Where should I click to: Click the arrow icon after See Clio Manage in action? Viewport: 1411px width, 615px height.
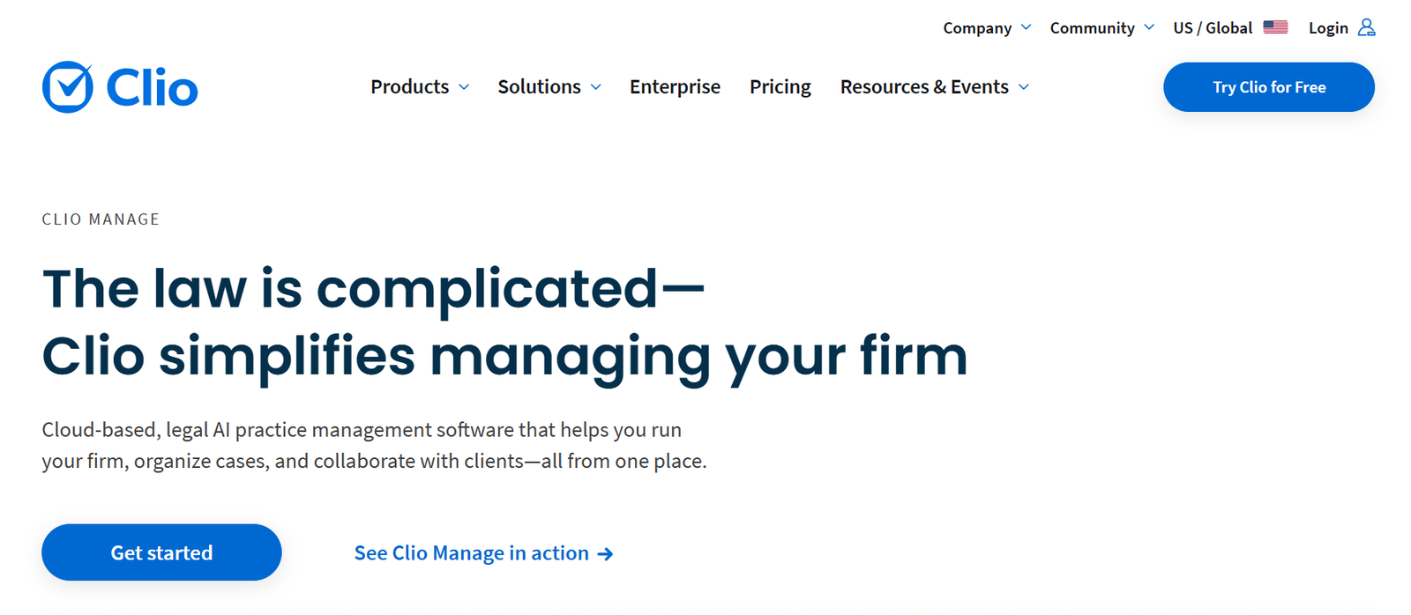605,554
